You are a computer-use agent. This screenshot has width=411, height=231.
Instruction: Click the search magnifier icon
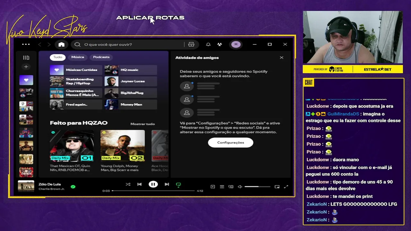77,44
